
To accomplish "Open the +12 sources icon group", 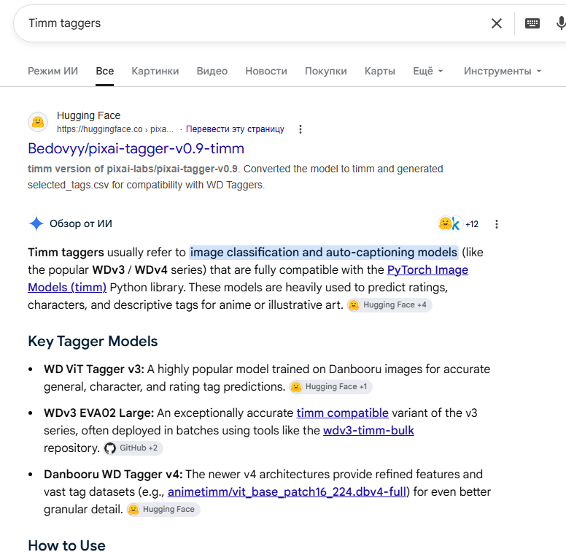I will point(458,224).
